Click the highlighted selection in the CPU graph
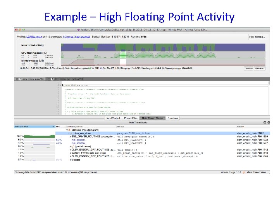Image resolution: width=279 pixels, height=209 pixels. [123, 55]
